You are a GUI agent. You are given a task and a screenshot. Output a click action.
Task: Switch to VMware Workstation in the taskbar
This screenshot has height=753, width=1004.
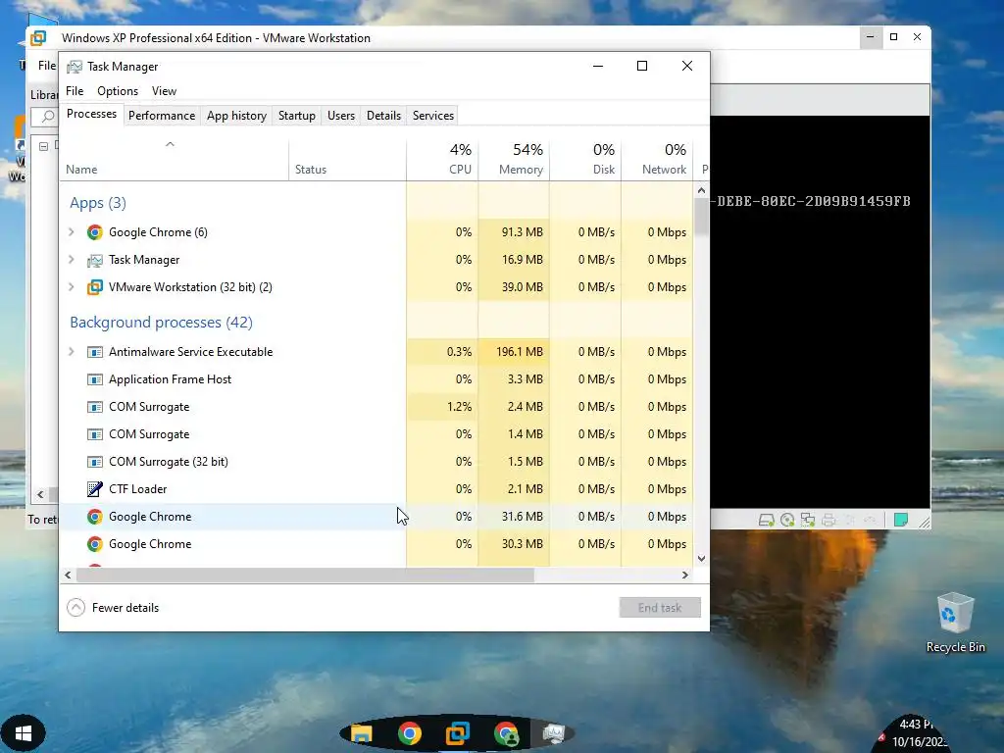click(458, 733)
